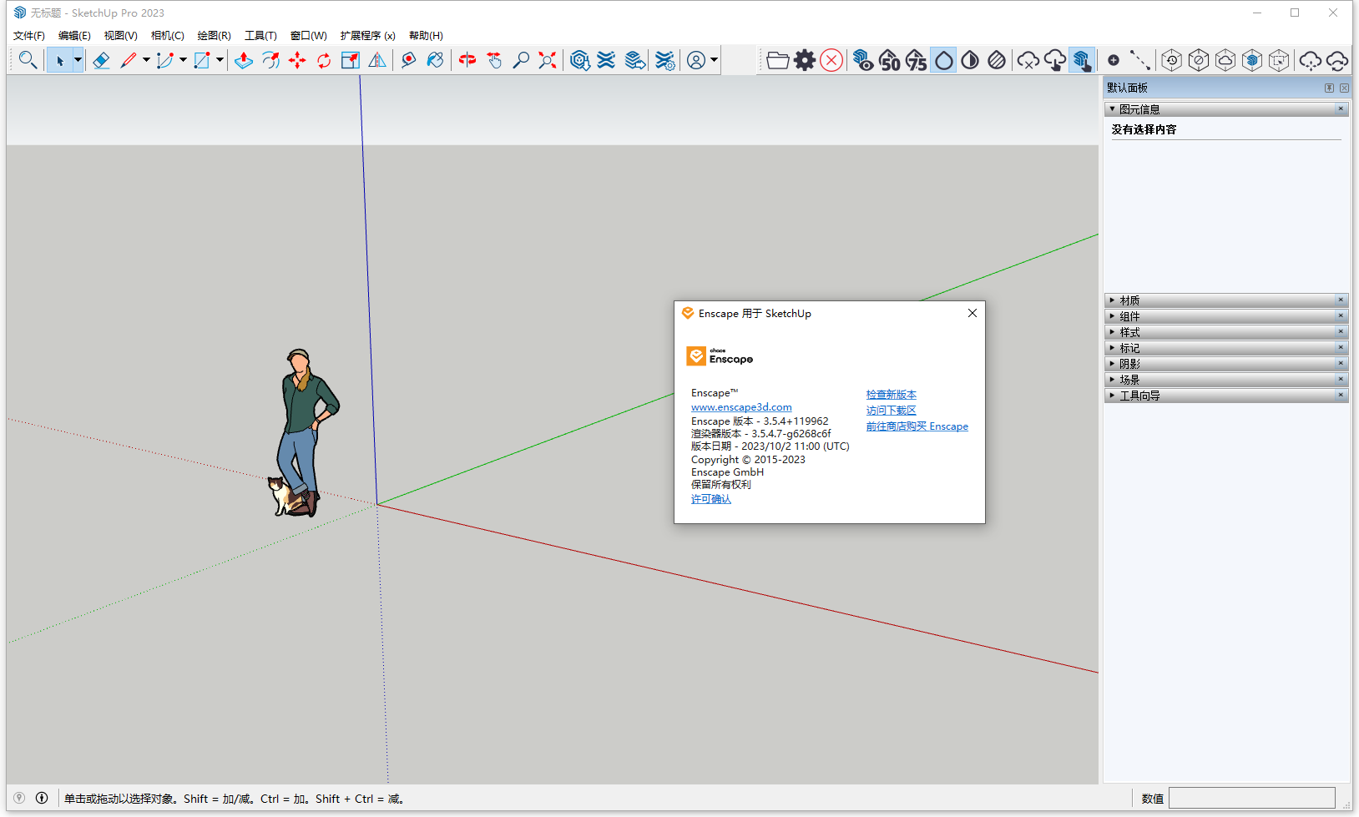Activate the red Orbit tool
The image size is (1359, 817).
467,60
